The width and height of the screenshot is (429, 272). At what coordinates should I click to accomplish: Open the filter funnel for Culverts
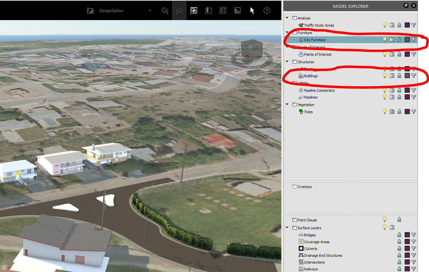(414, 248)
